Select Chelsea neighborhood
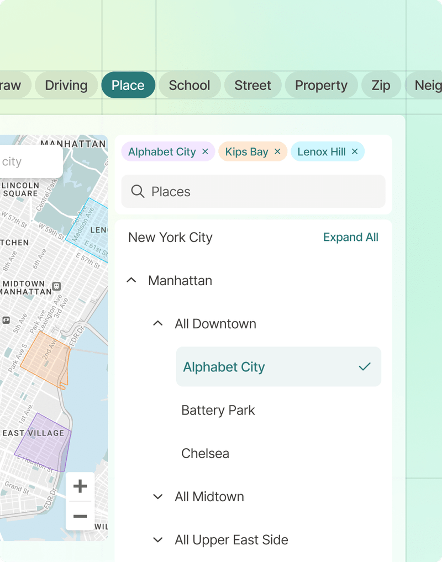 (205, 453)
